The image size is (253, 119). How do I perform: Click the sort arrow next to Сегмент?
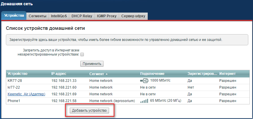pyautogui.click(x=107, y=74)
